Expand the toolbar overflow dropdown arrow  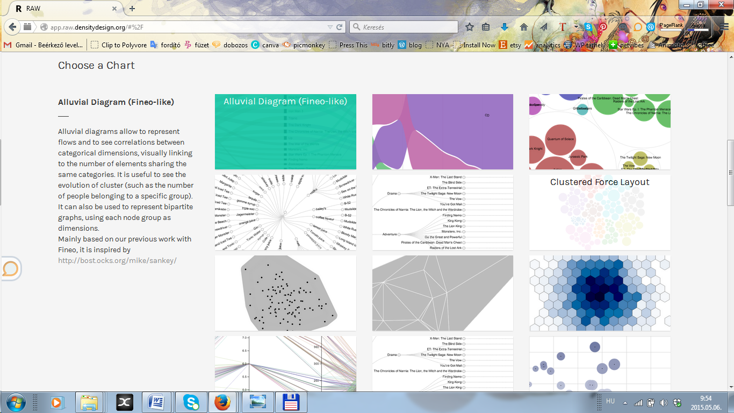pos(575,27)
